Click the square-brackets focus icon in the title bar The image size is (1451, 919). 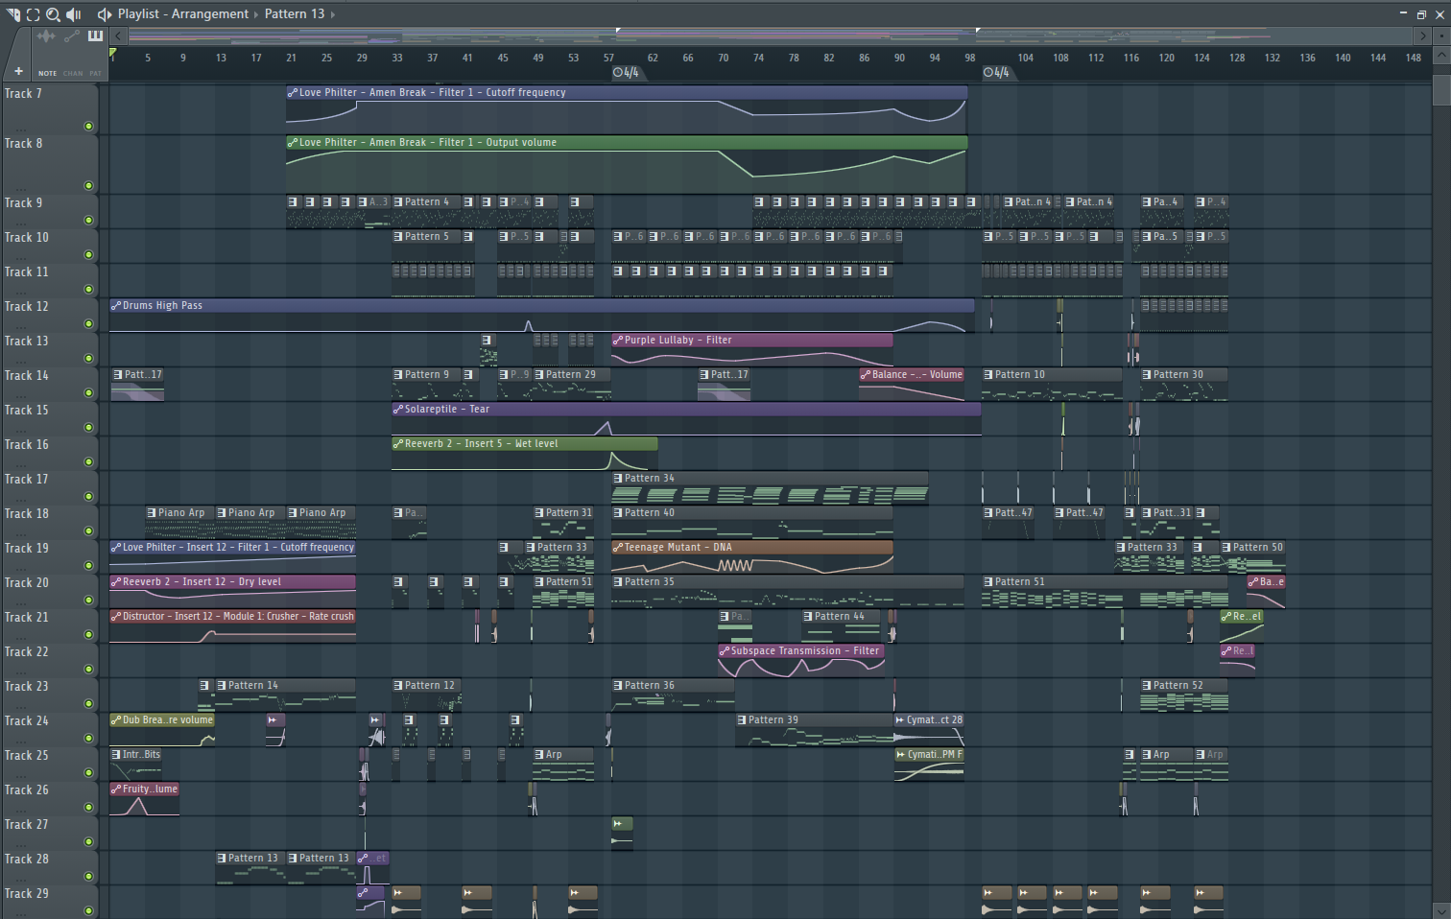click(34, 14)
